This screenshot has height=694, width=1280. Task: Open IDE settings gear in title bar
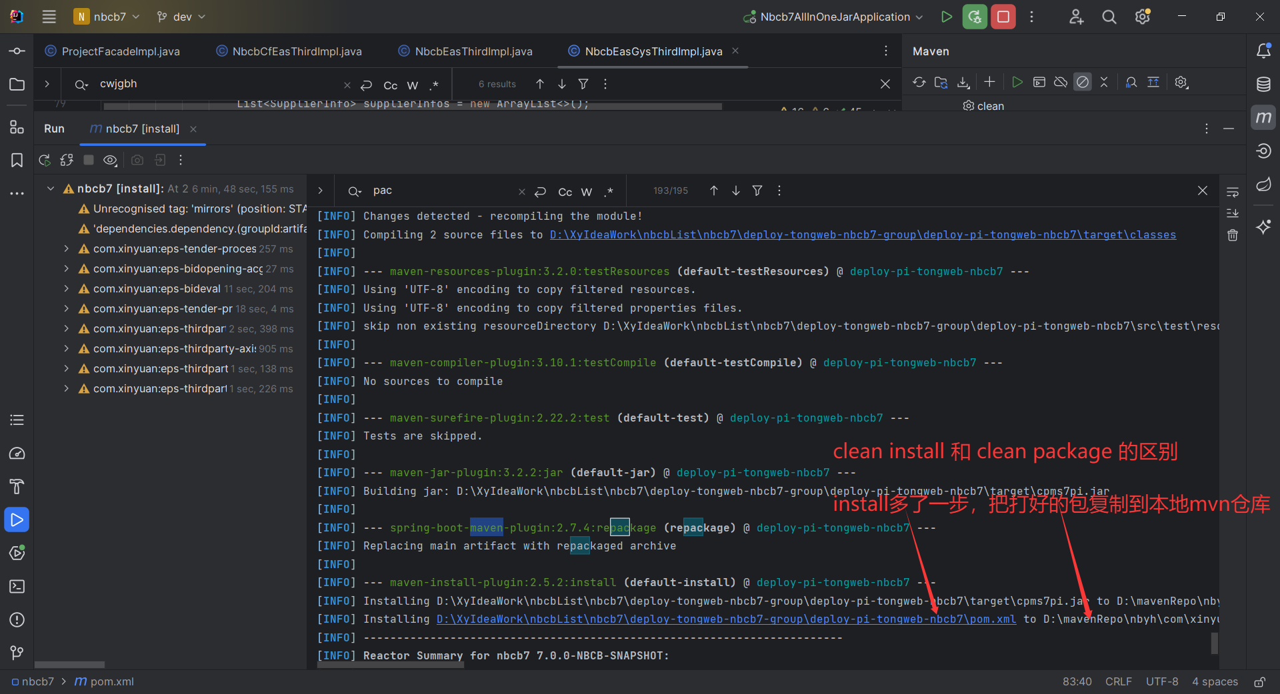1143,17
